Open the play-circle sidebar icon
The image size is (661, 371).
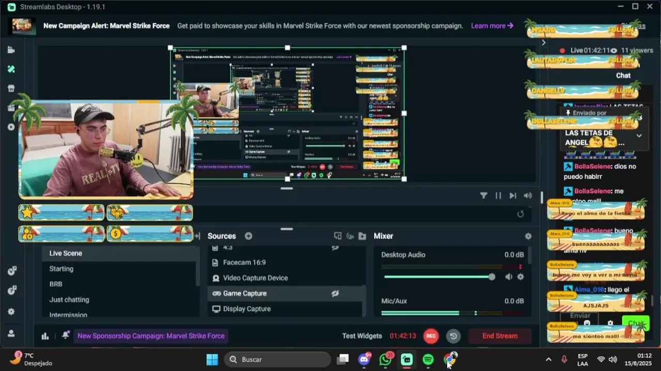[x=11, y=127]
